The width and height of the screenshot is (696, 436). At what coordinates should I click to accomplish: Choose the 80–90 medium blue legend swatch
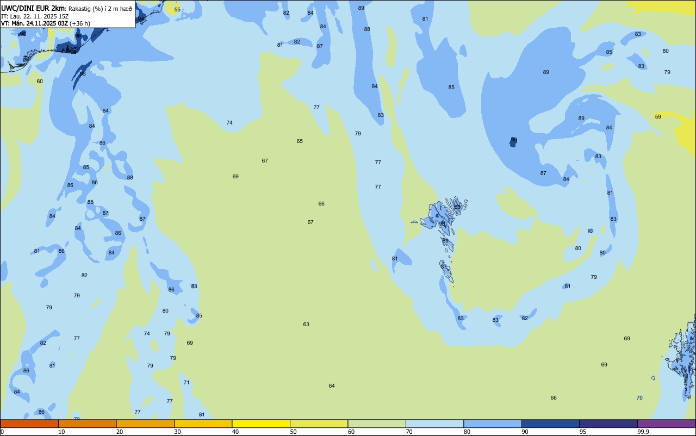pyautogui.click(x=493, y=423)
